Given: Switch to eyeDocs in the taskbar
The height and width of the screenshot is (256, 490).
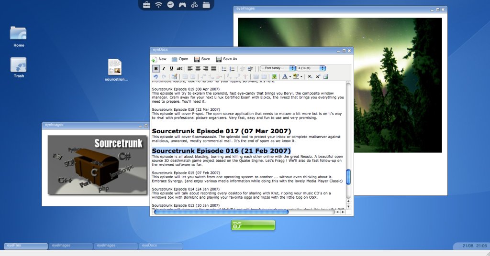Looking at the screenshot, I should [x=160, y=245].
